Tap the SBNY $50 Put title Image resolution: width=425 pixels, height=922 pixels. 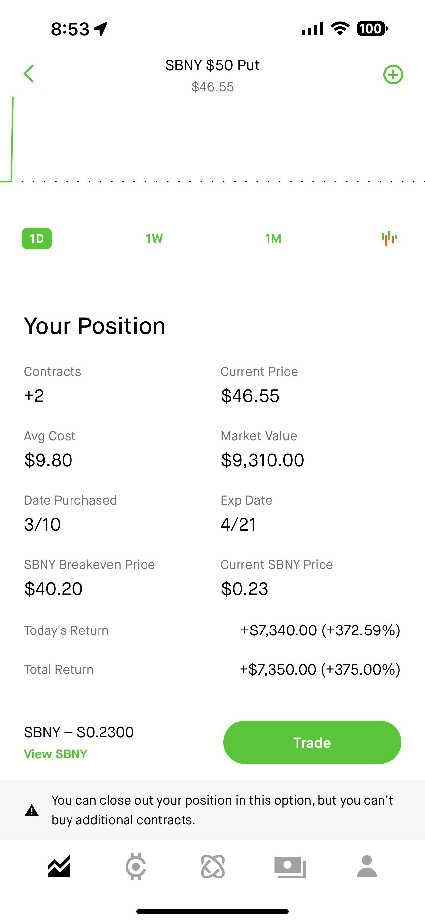click(x=212, y=66)
